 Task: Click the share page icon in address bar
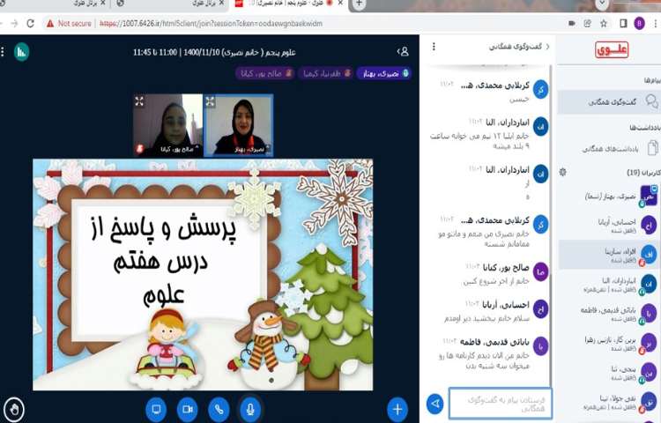pos(587,24)
